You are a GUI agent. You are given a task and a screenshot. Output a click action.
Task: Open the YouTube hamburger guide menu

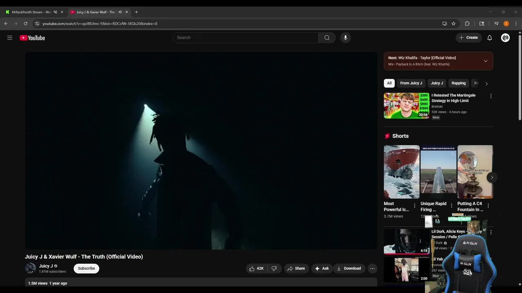point(10,38)
